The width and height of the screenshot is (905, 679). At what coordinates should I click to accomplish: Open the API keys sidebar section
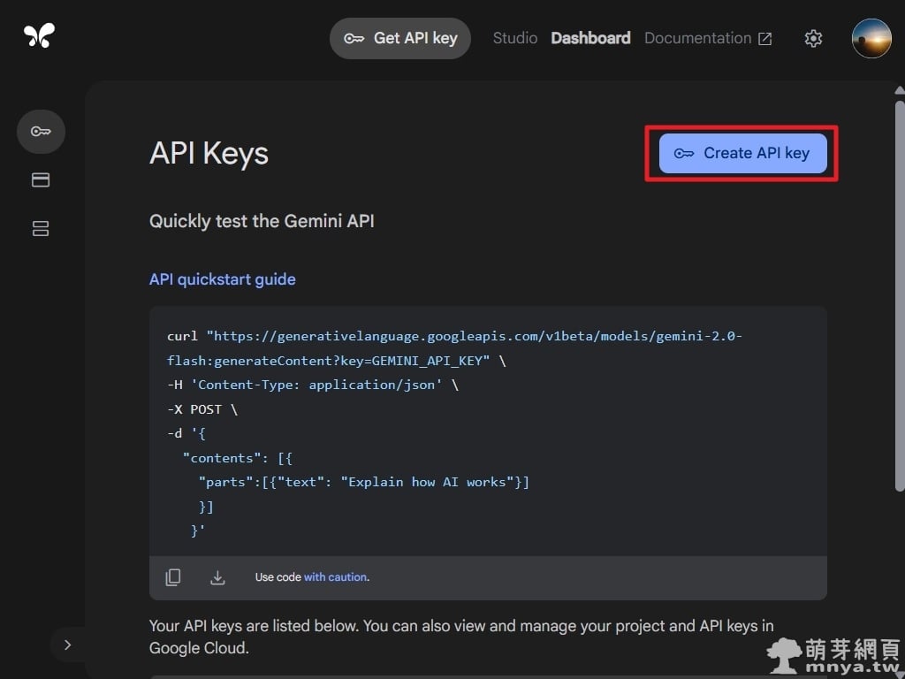pyautogui.click(x=41, y=132)
